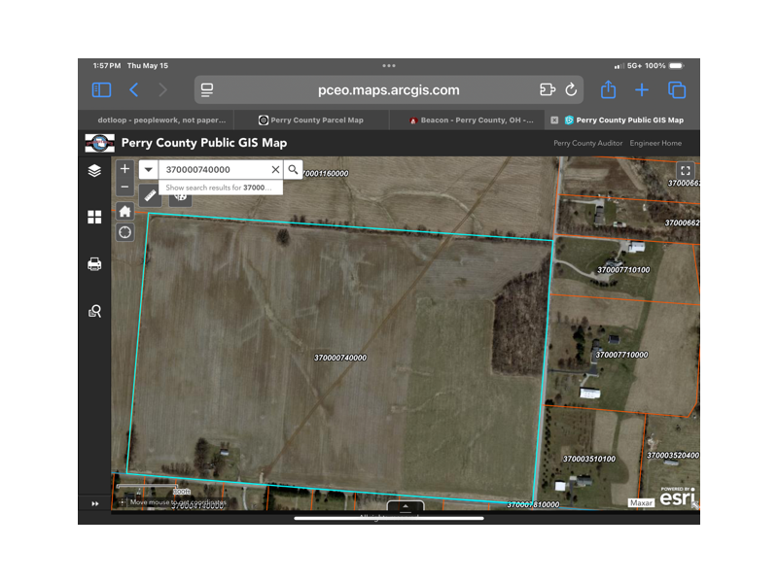Click the print map icon

94,263
